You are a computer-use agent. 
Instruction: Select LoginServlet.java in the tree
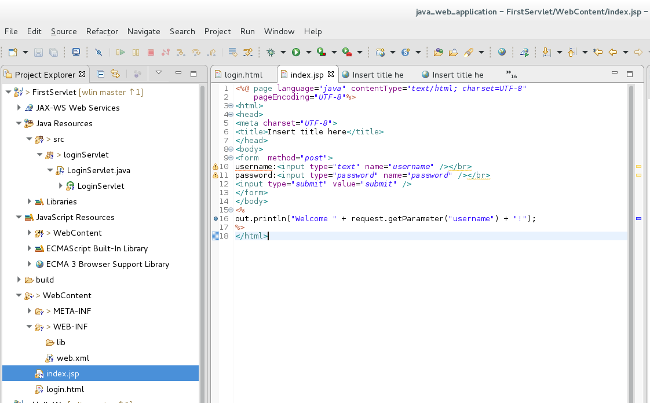98,171
